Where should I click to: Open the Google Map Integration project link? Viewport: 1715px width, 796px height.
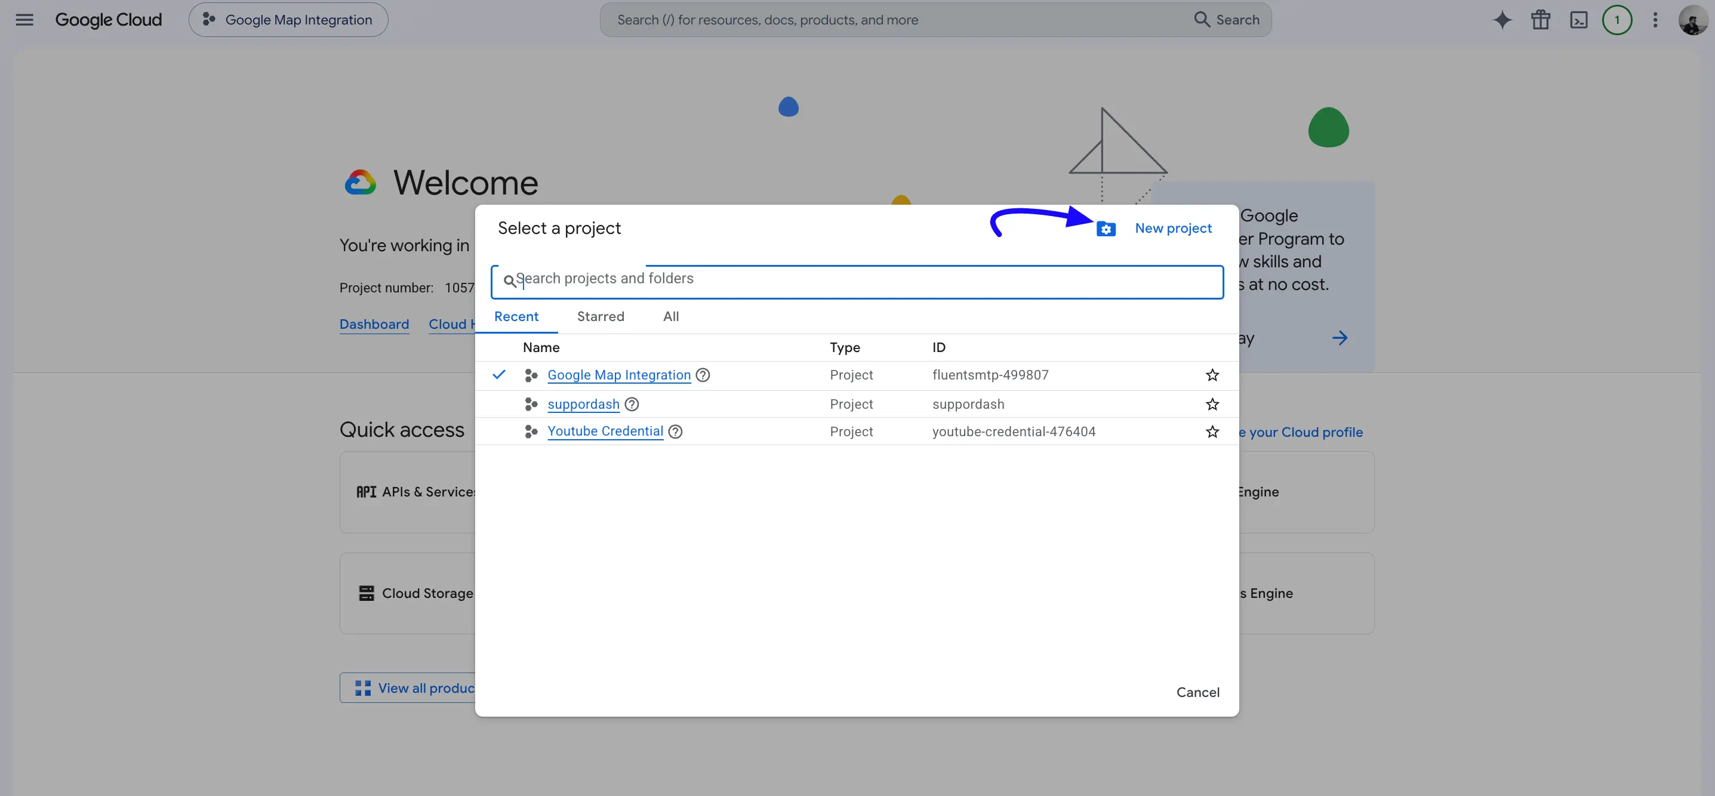pyautogui.click(x=618, y=375)
